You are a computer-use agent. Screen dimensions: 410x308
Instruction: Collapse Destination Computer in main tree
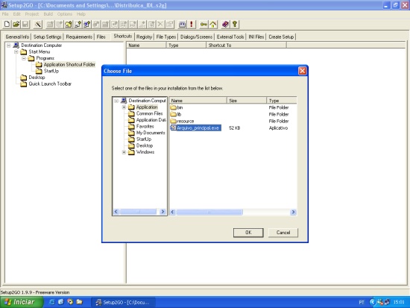[x=9, y=45]
